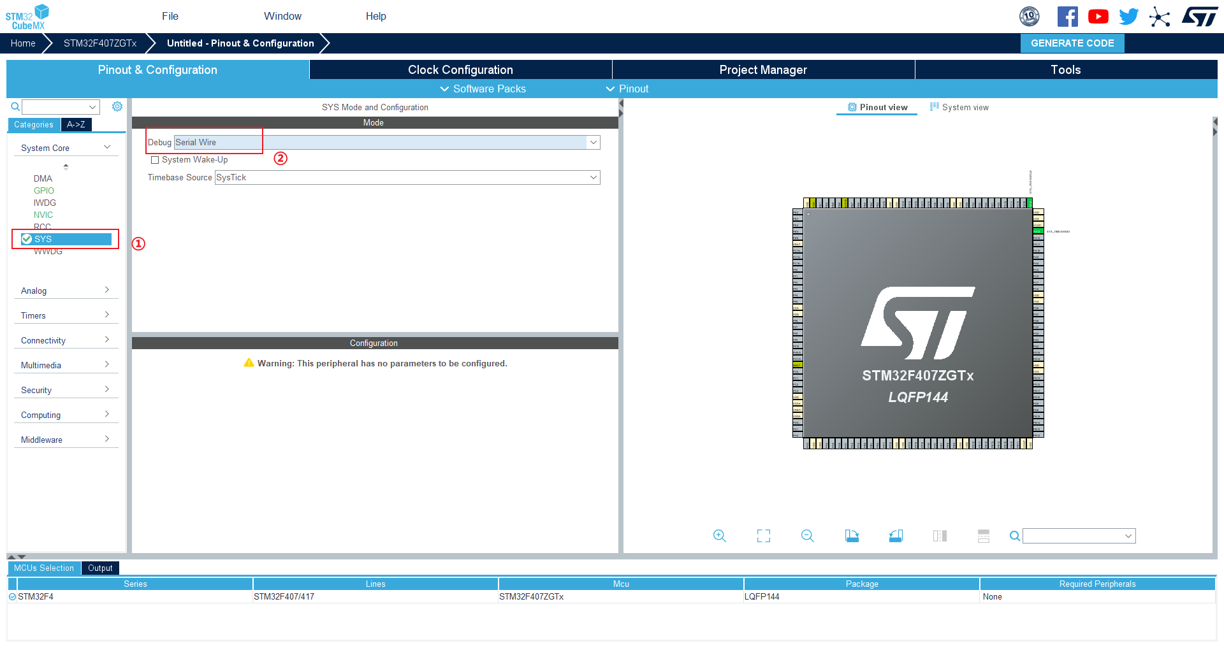The height and width of the screenshot is (648, 1224).
Task: Select the MCUs Selection tab
Action: [x=44, y=568]
